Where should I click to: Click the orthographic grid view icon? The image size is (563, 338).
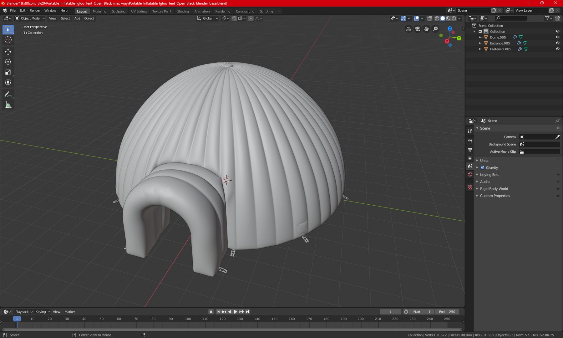point(408,29)
